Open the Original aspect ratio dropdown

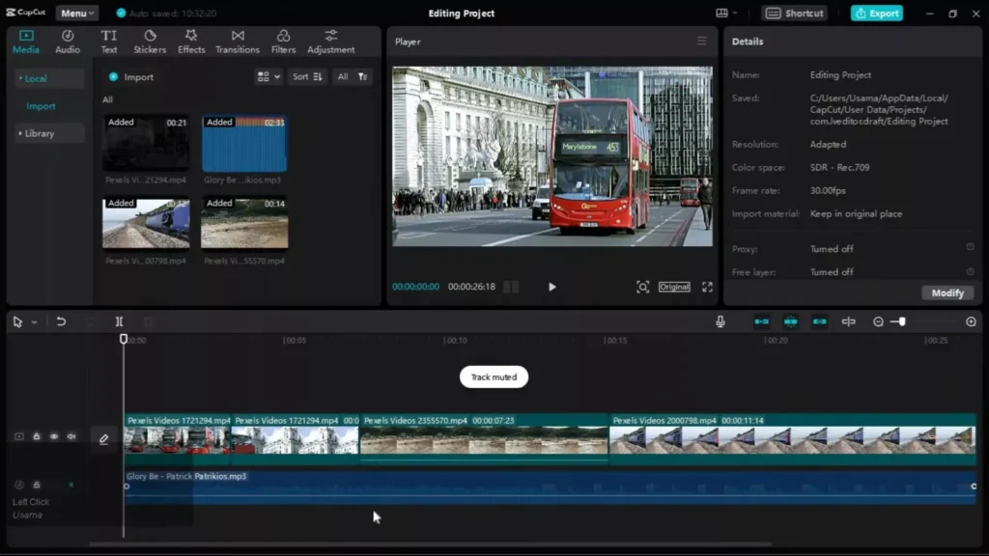[x=674, y=287]
